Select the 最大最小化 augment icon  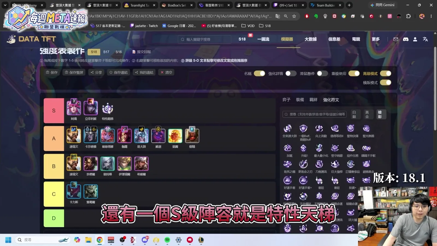point(319,148)
